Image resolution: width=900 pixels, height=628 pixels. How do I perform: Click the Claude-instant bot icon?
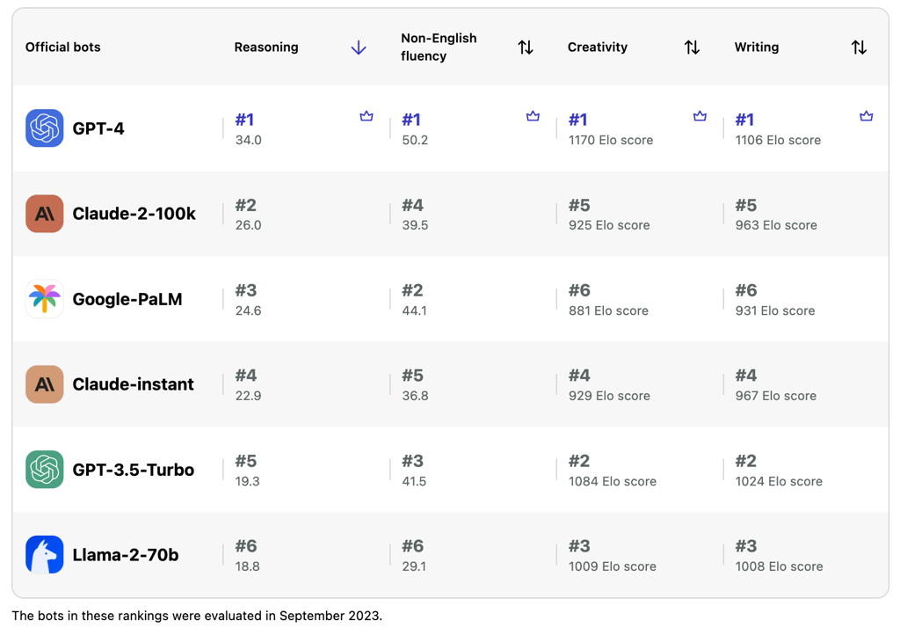point(44,384)
